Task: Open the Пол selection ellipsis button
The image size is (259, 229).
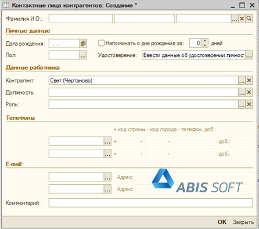Action: point(83,55)
